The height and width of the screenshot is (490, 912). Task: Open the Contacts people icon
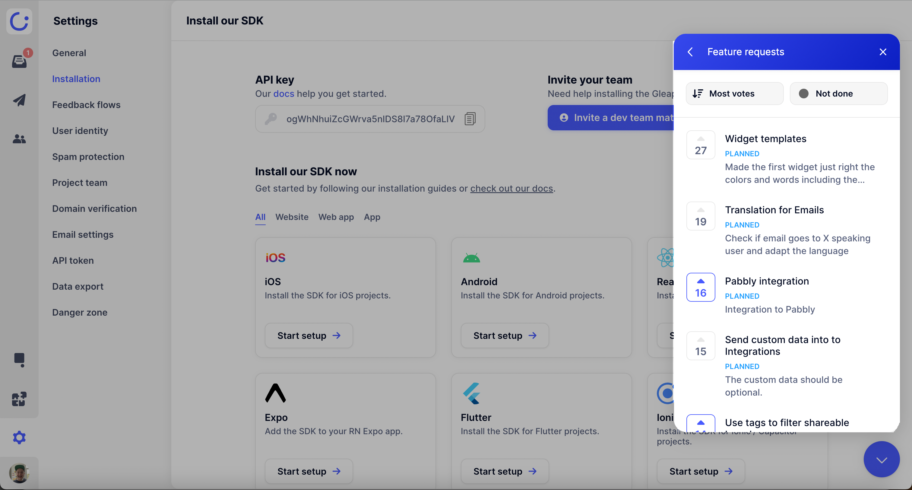[19, 139]
